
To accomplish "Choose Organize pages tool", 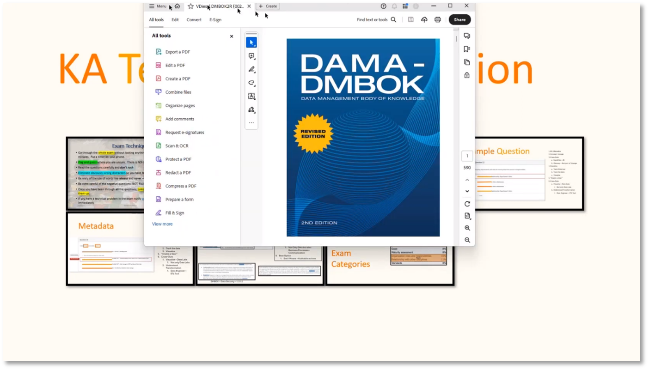I will [175, 105].
